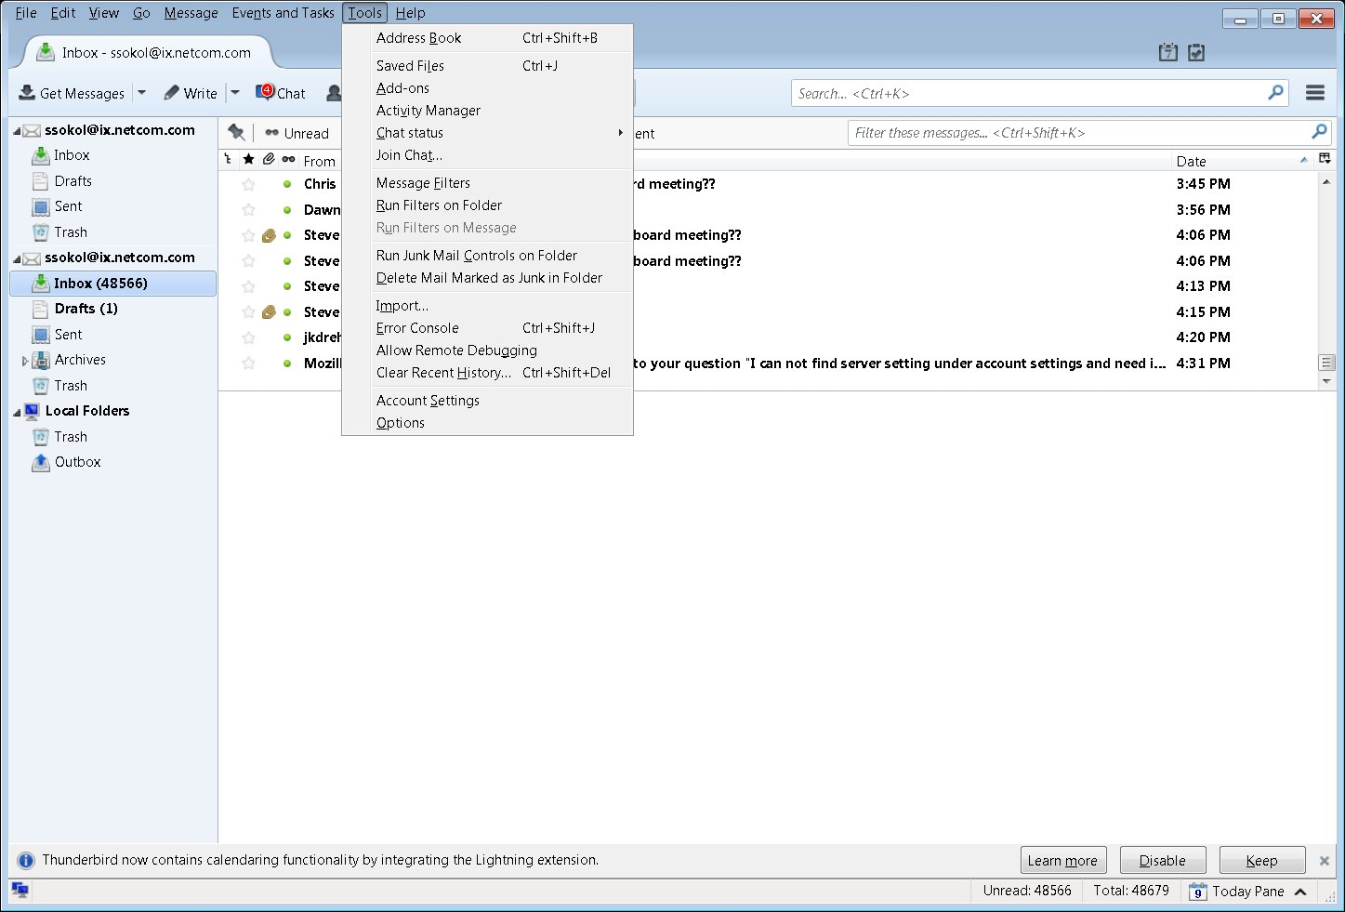Choose Error Console menu entry
This screenshot has width=1345, height=912.
click(487, 328)
